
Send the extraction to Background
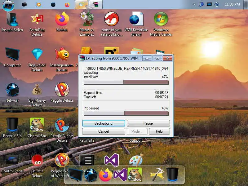coord(104,123)
